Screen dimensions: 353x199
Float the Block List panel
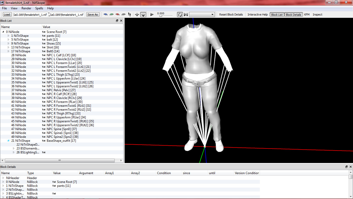point(117,21)
